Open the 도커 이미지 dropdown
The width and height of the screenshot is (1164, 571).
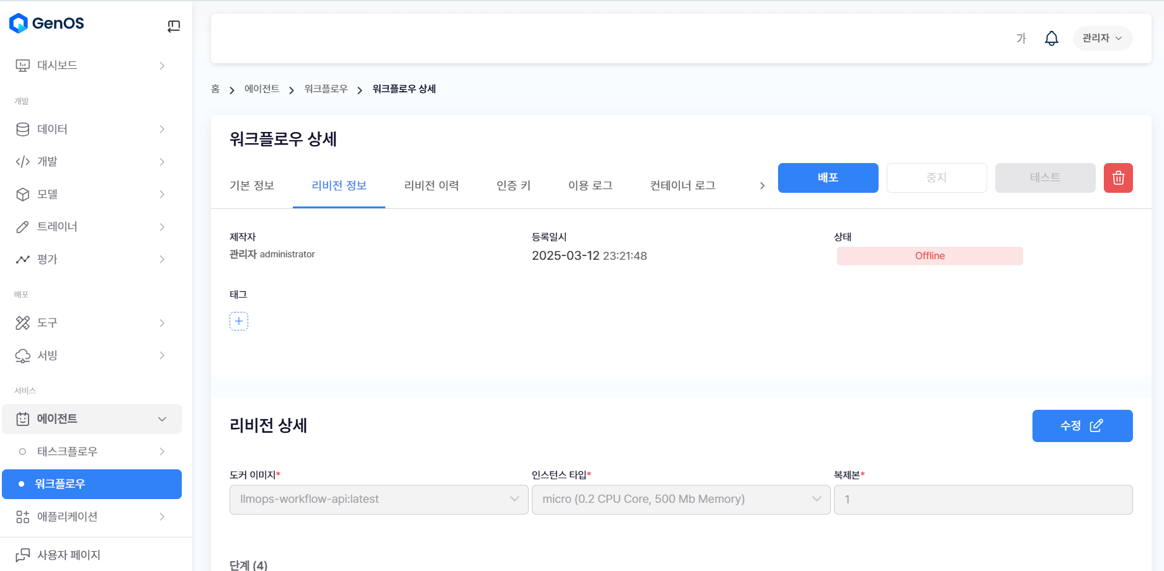[x=378, y=500]
